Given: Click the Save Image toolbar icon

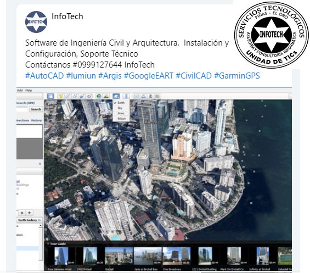Looking at the screenshot, I should pos(150,96).
